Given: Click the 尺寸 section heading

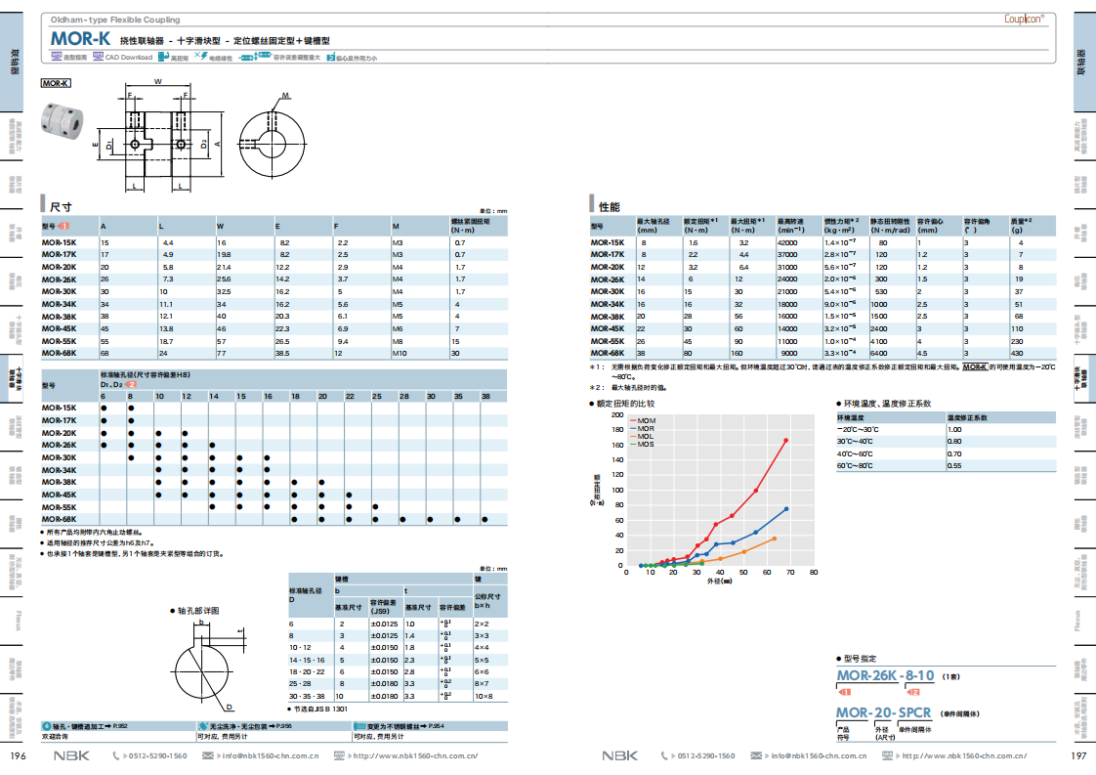Looking at the screenshot, I should click(61, 207).
